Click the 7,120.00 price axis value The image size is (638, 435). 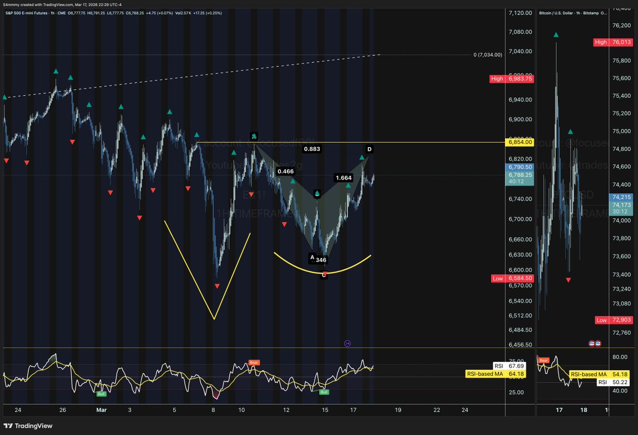tap(520, 13)
